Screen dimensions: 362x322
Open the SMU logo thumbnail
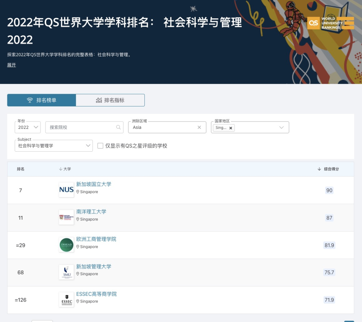click(66, 272)
